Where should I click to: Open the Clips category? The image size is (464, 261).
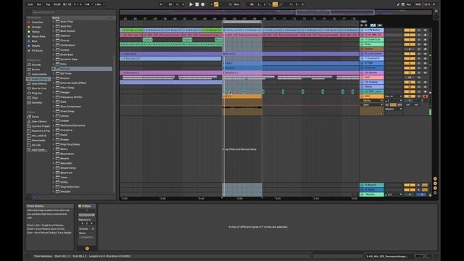pyautogui.click(x=35, y=98)
